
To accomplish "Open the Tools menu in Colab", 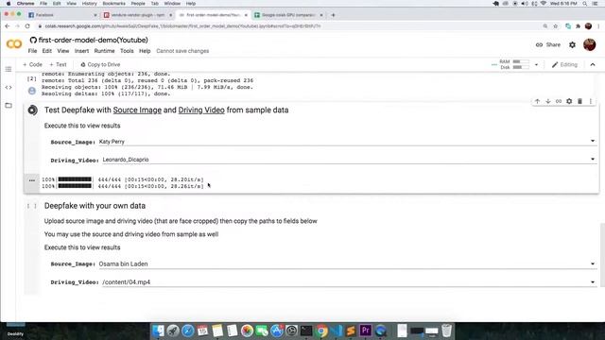I will (127, 51).
